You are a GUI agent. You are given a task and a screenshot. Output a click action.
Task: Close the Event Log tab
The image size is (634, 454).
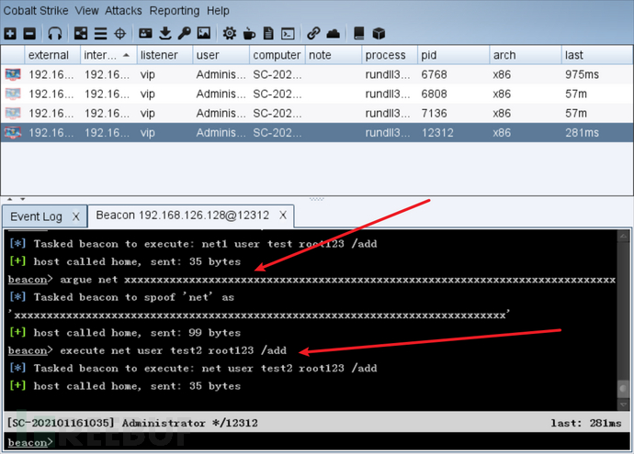pos(75,216)
